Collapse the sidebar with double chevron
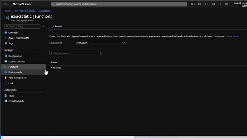Viewport: 247px width, 139px height. [x=43, y=27]
